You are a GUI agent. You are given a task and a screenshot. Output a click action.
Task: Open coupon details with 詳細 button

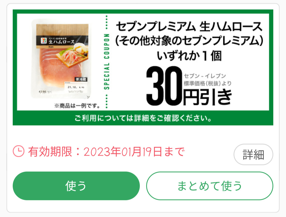[x=253, y=155]
